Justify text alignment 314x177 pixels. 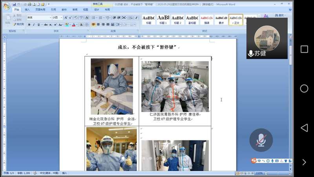108,24
